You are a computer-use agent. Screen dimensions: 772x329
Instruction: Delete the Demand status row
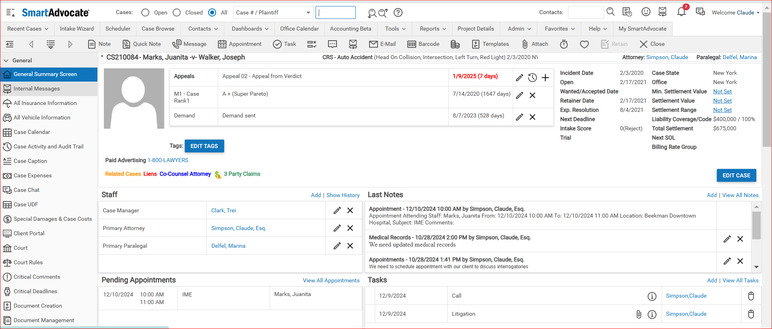[533, 117]
